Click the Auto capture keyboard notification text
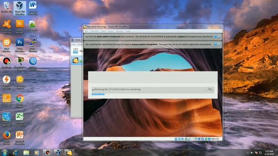Screen dimensions: 278x156 [149, 36]
